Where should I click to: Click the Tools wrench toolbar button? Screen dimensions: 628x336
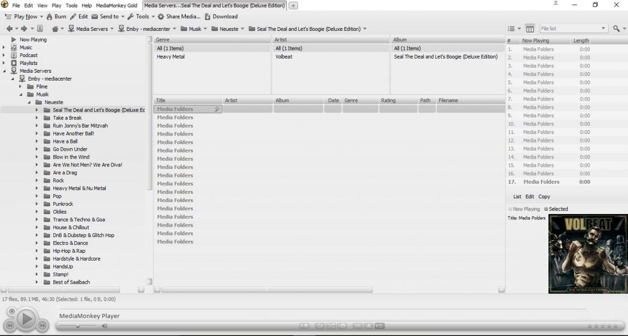coord(138,16)
